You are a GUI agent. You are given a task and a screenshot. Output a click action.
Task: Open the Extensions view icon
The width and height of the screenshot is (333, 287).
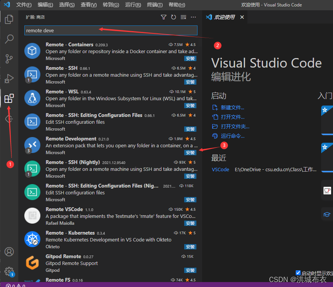pos(9,98)
